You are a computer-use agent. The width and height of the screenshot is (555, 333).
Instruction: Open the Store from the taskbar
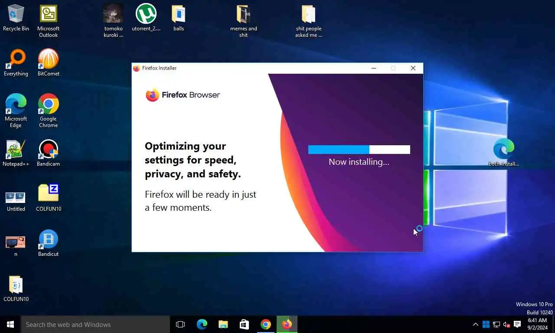click(x=245, y=324)
